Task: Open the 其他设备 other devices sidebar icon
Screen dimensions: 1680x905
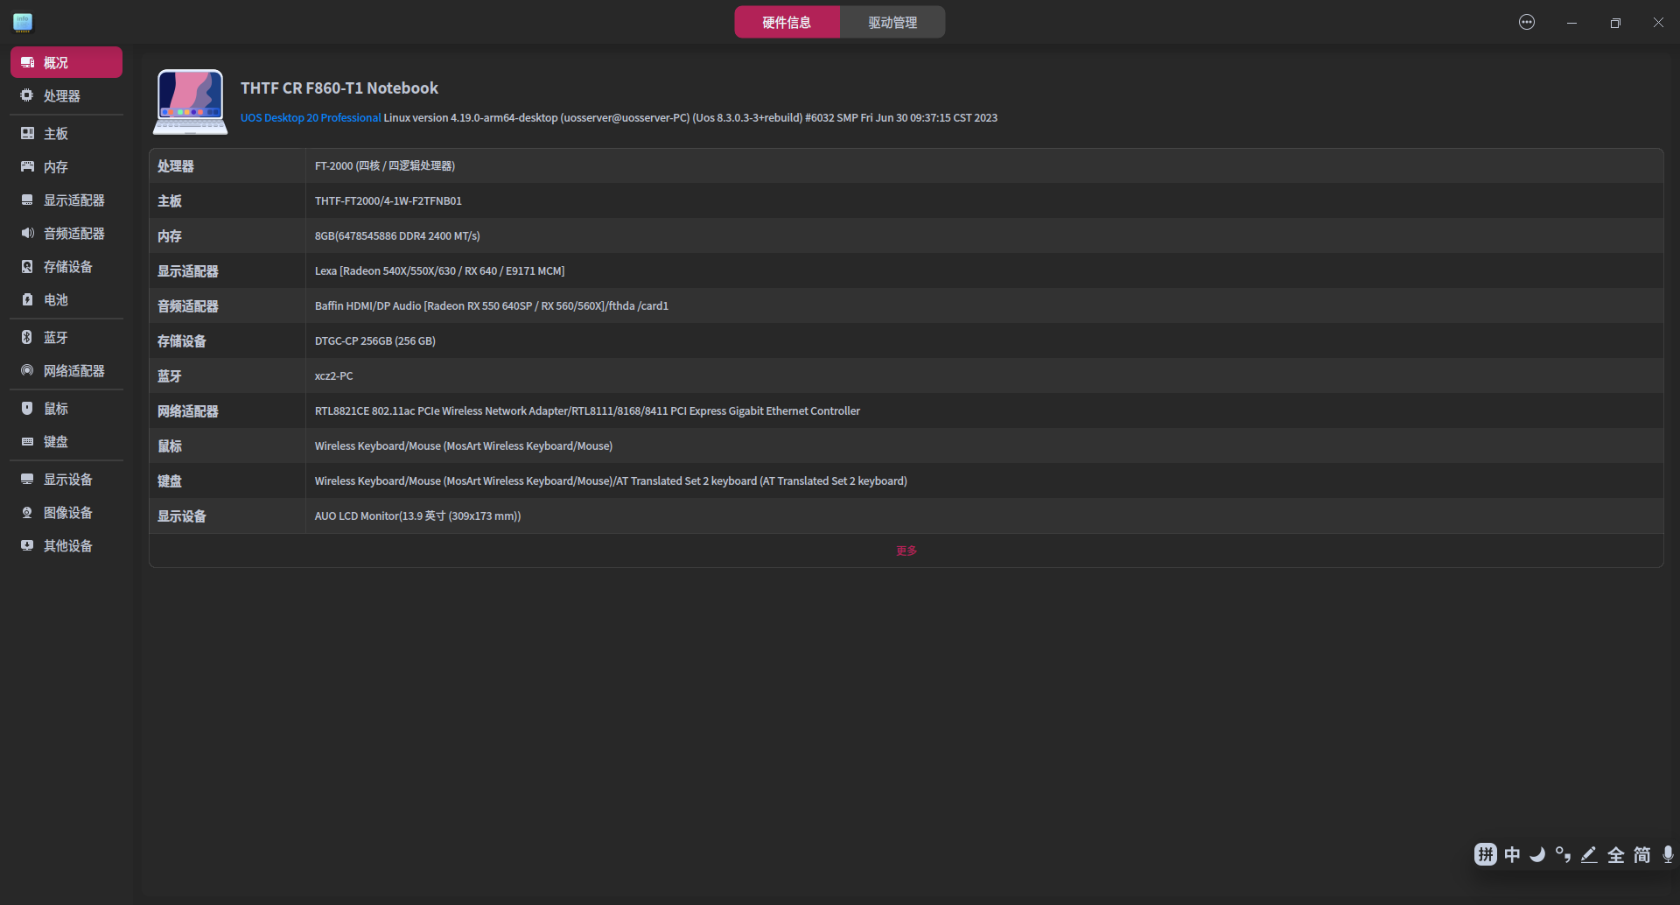Action: click(x=27, y=546)
